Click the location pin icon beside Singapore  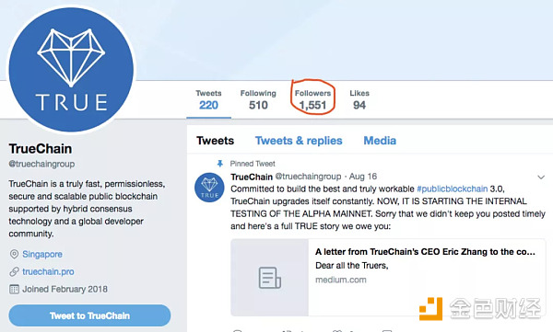click(x=14, y=254)
